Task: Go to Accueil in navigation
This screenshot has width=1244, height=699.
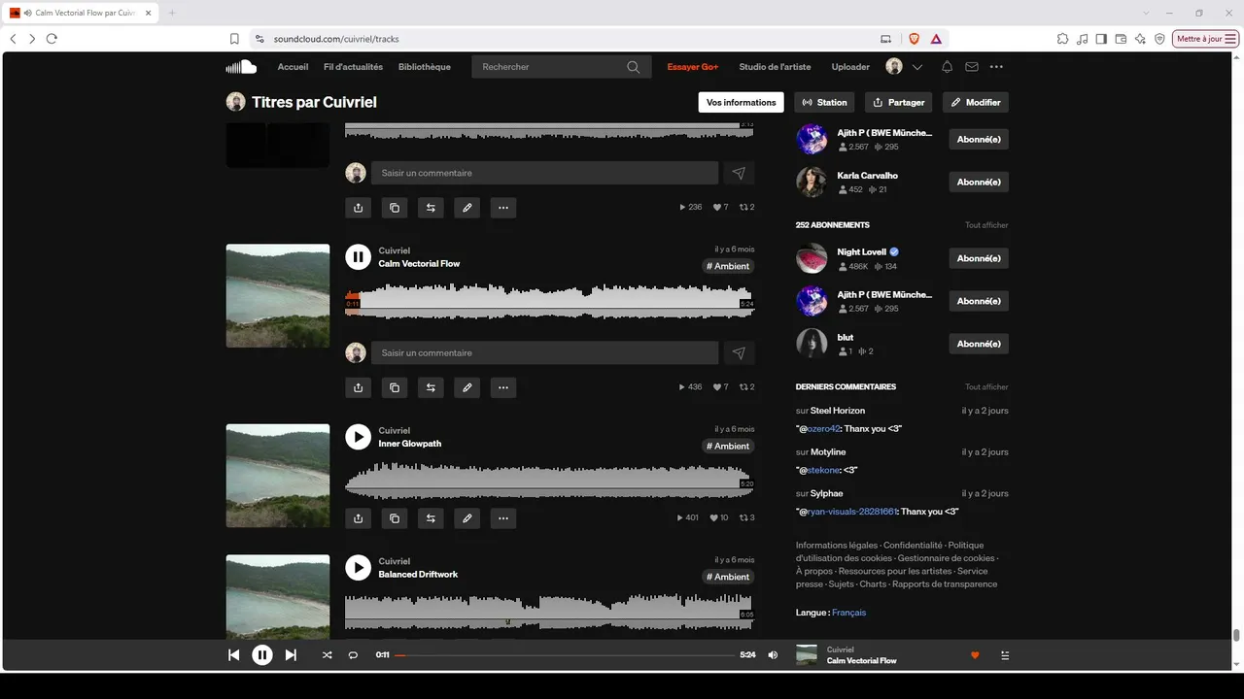Action: 293,67
